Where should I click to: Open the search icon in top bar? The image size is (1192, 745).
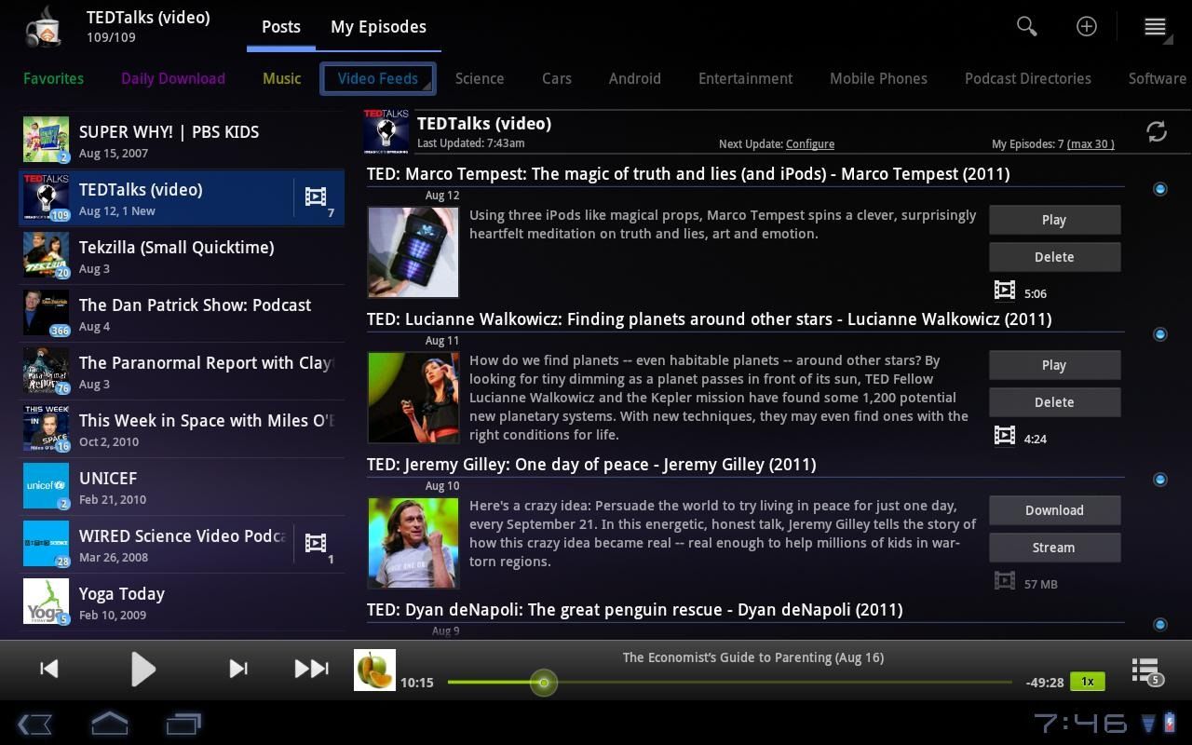pyautogui.click(x=1026, y=26)
